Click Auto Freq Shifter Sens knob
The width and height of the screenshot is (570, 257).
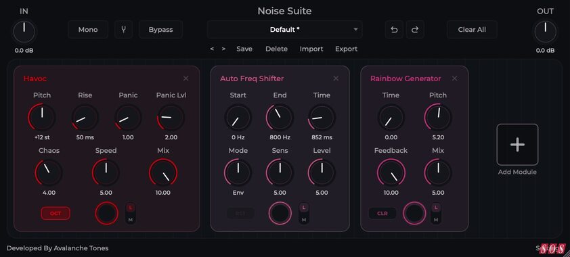(x=280, y=172)
